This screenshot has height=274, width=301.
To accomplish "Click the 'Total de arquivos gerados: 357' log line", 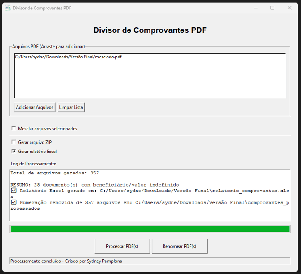I will [55, 173].
